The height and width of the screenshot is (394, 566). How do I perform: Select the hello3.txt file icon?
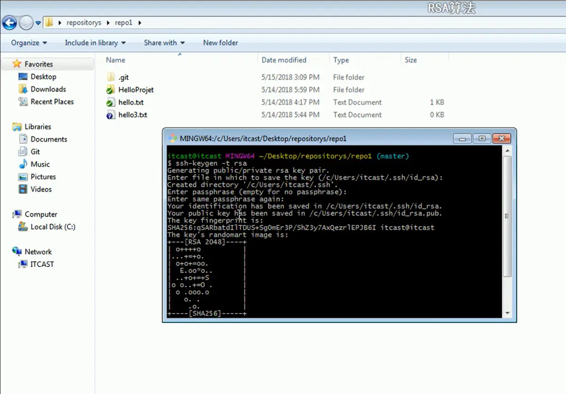110,115
